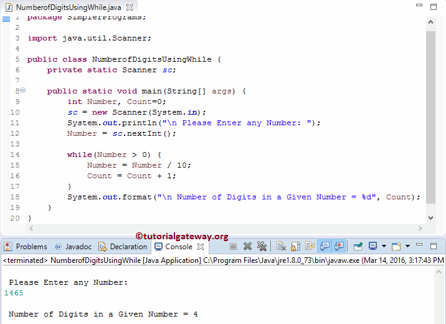Viewport: 446px width, 324px height.
Task: Click the editor scroll up arrow
Action: tap(430, 22)
